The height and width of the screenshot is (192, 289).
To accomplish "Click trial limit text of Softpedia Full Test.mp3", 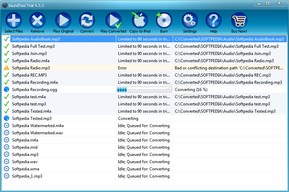I will point(144,46).
